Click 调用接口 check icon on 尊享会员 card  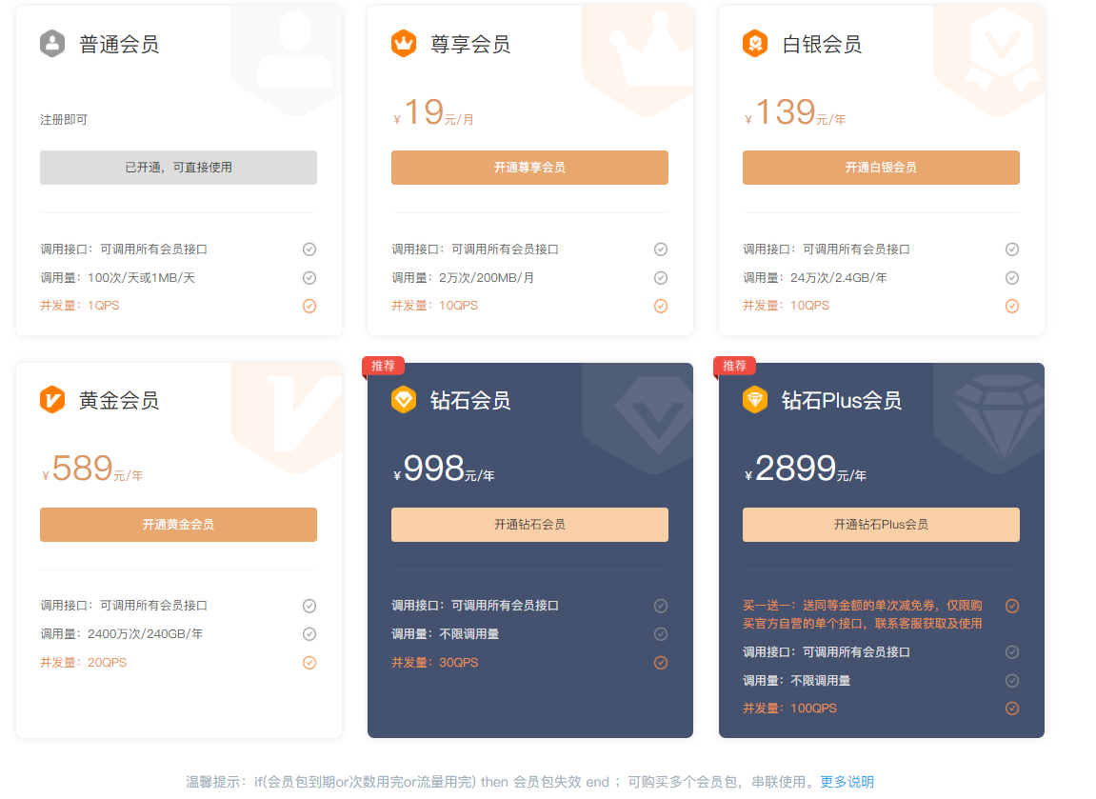(x=661, y=250)
